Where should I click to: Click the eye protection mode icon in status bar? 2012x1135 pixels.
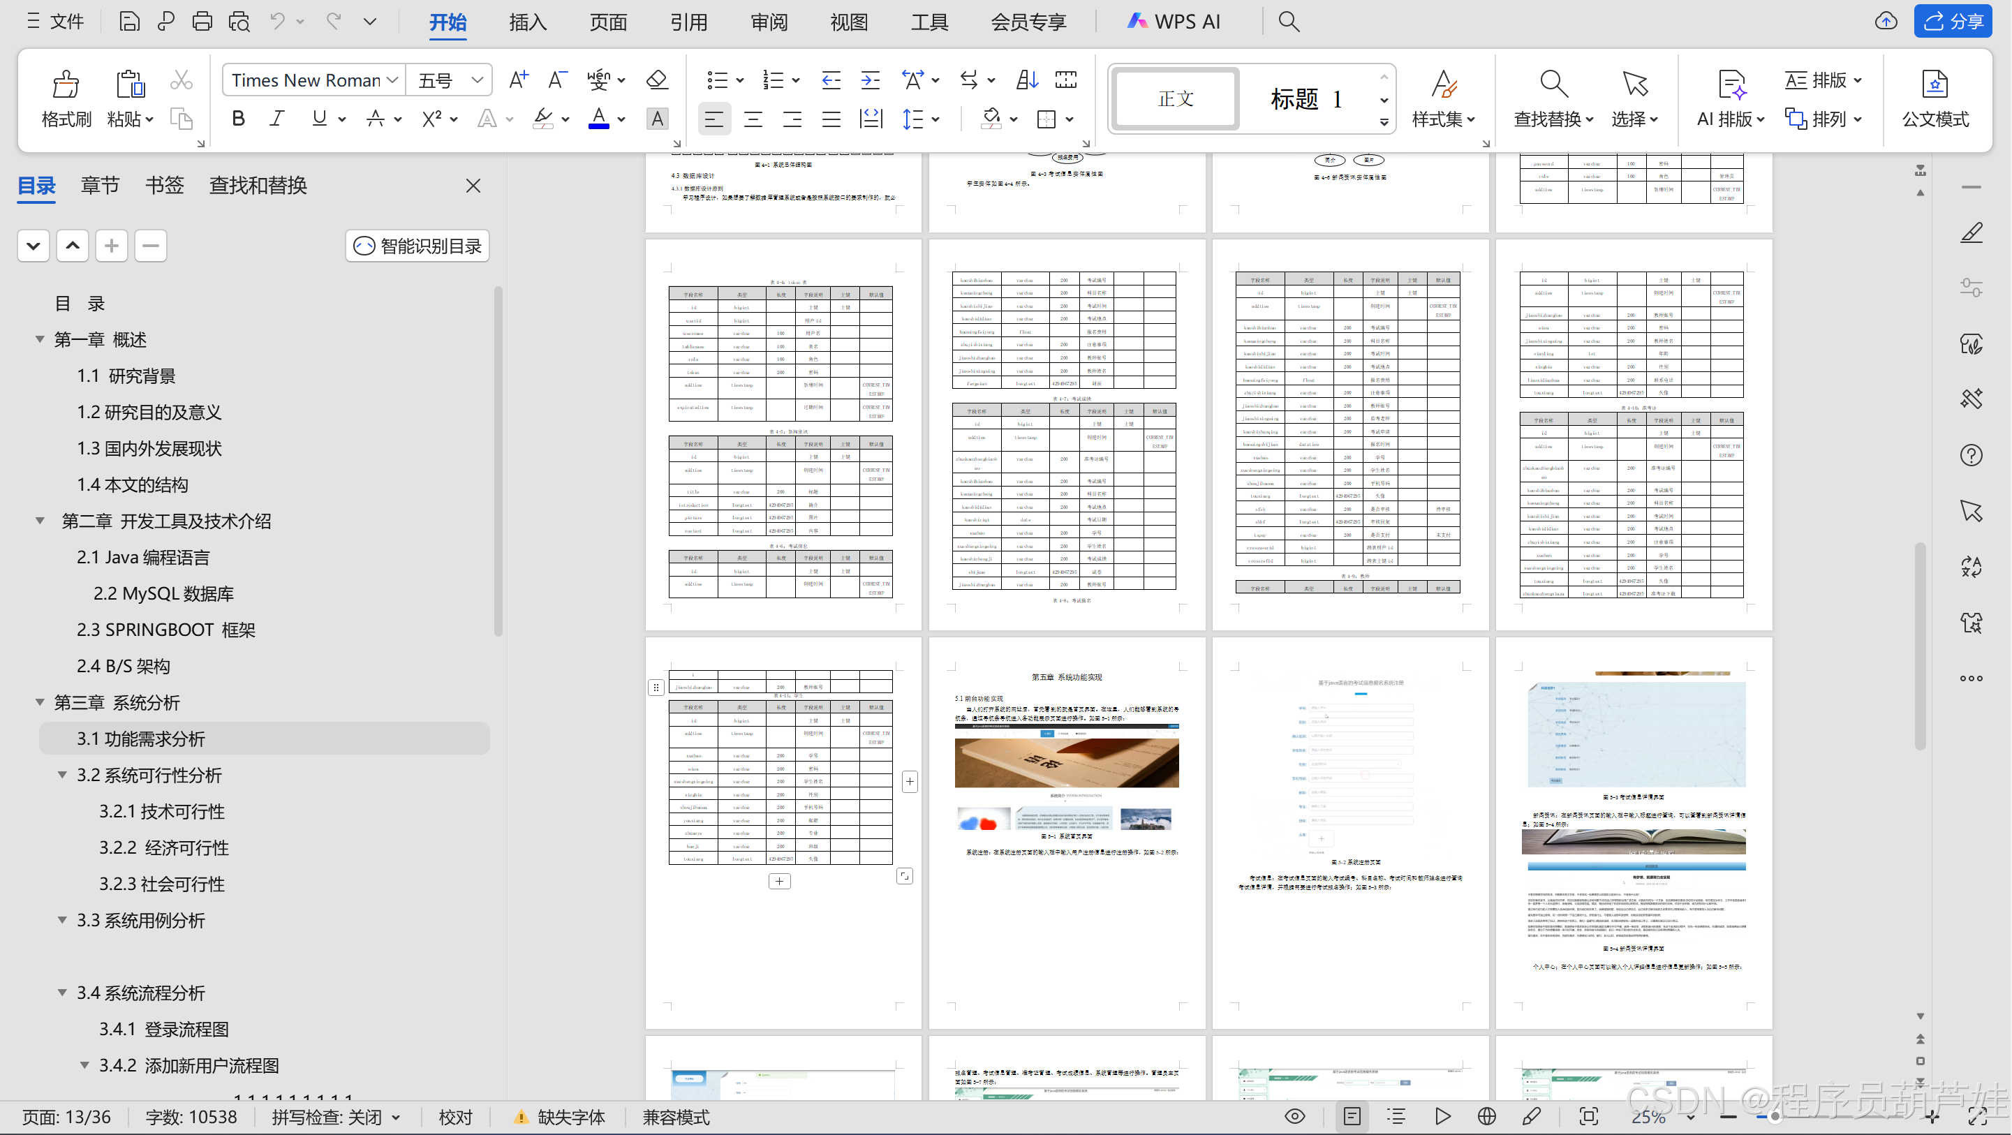(1294, 1116)
